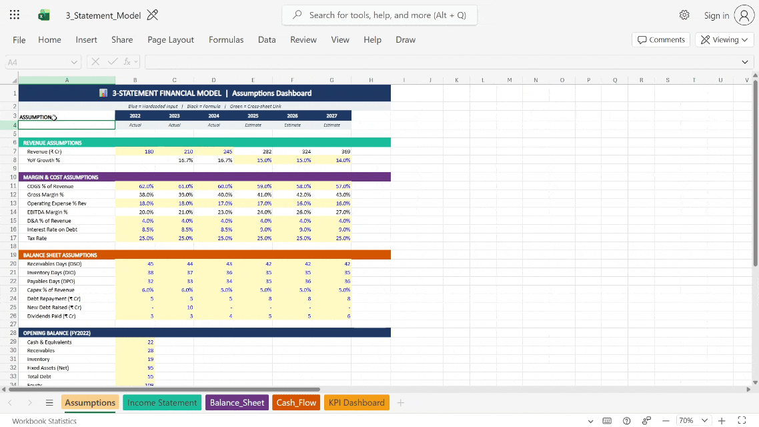Viewport: 759px width, 427px height.
Task: Switch to the Home tab
Action: (x=49, y=40)
